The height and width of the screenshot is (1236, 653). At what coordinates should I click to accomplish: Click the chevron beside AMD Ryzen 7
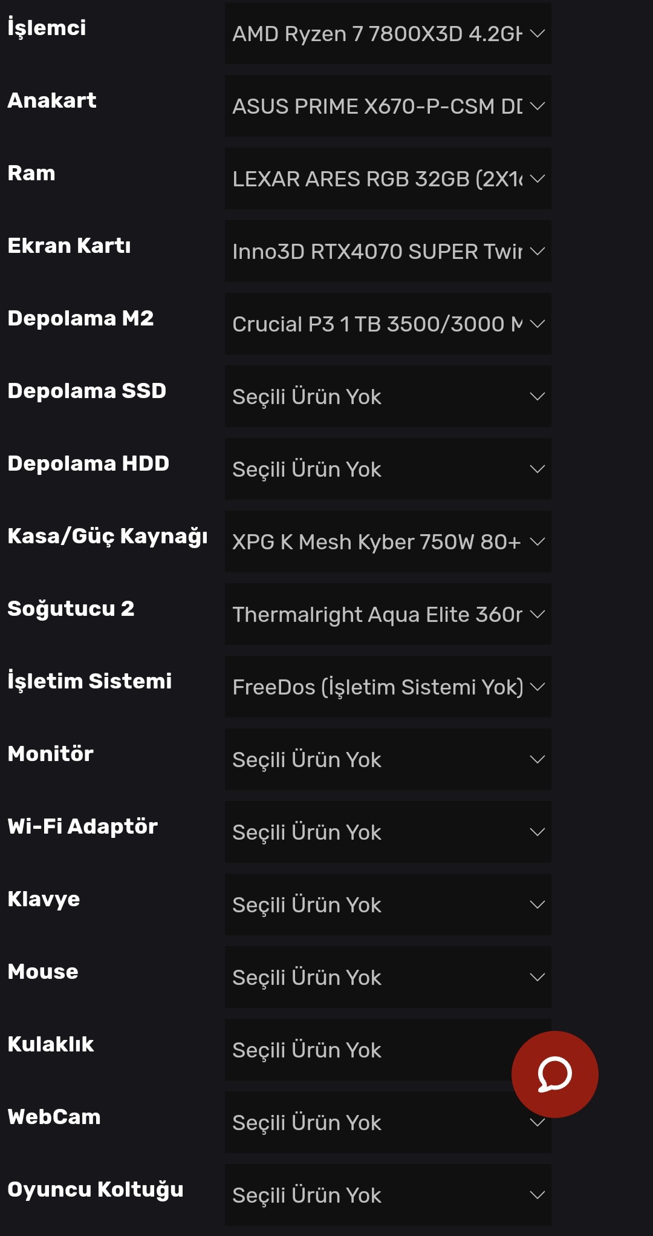537,34
